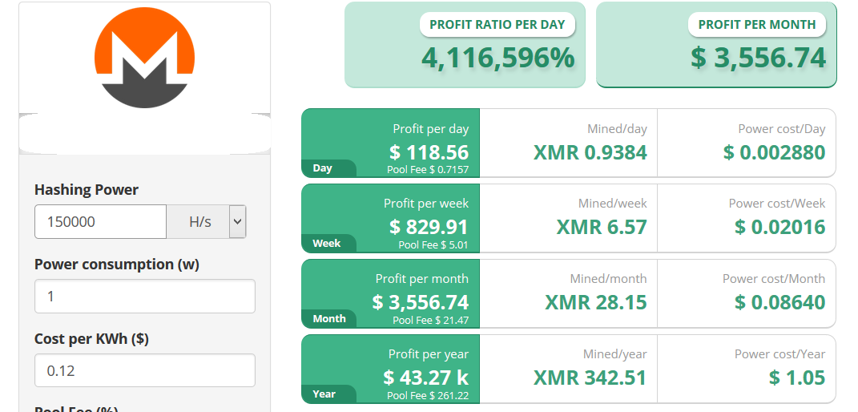Click the Mined/day XMR 0.9384 cell

click(569, 143)
